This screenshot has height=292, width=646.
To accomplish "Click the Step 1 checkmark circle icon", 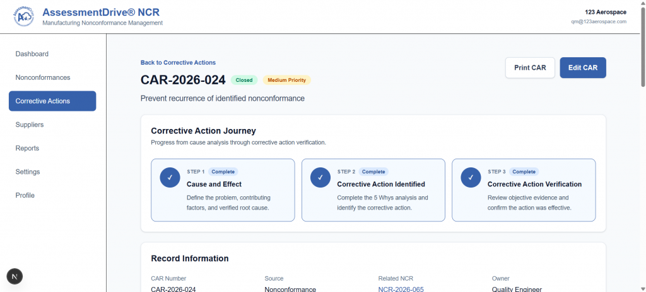I will pos(170,177).
